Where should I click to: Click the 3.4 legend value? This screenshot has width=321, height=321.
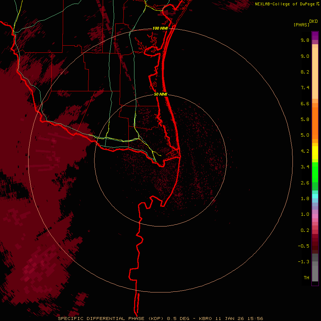click(x=305, y=167)
